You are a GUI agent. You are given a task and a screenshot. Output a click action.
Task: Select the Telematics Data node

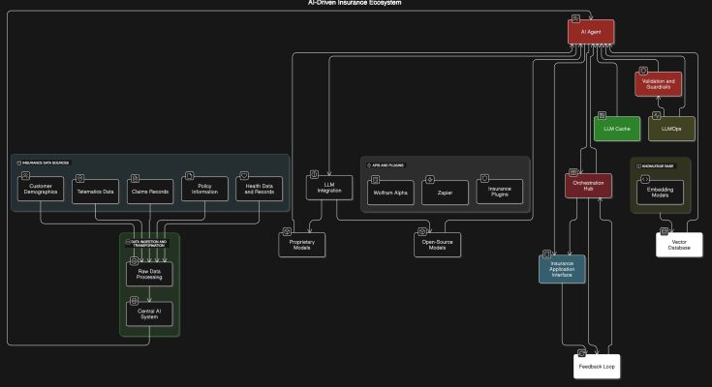[95, 192]
